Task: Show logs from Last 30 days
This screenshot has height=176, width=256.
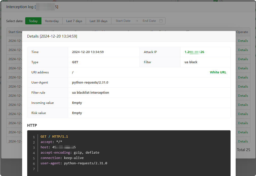Action: point(98,21)
